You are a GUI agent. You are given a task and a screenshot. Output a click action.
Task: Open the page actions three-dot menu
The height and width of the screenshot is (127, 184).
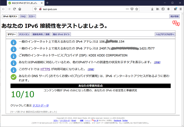127,9
